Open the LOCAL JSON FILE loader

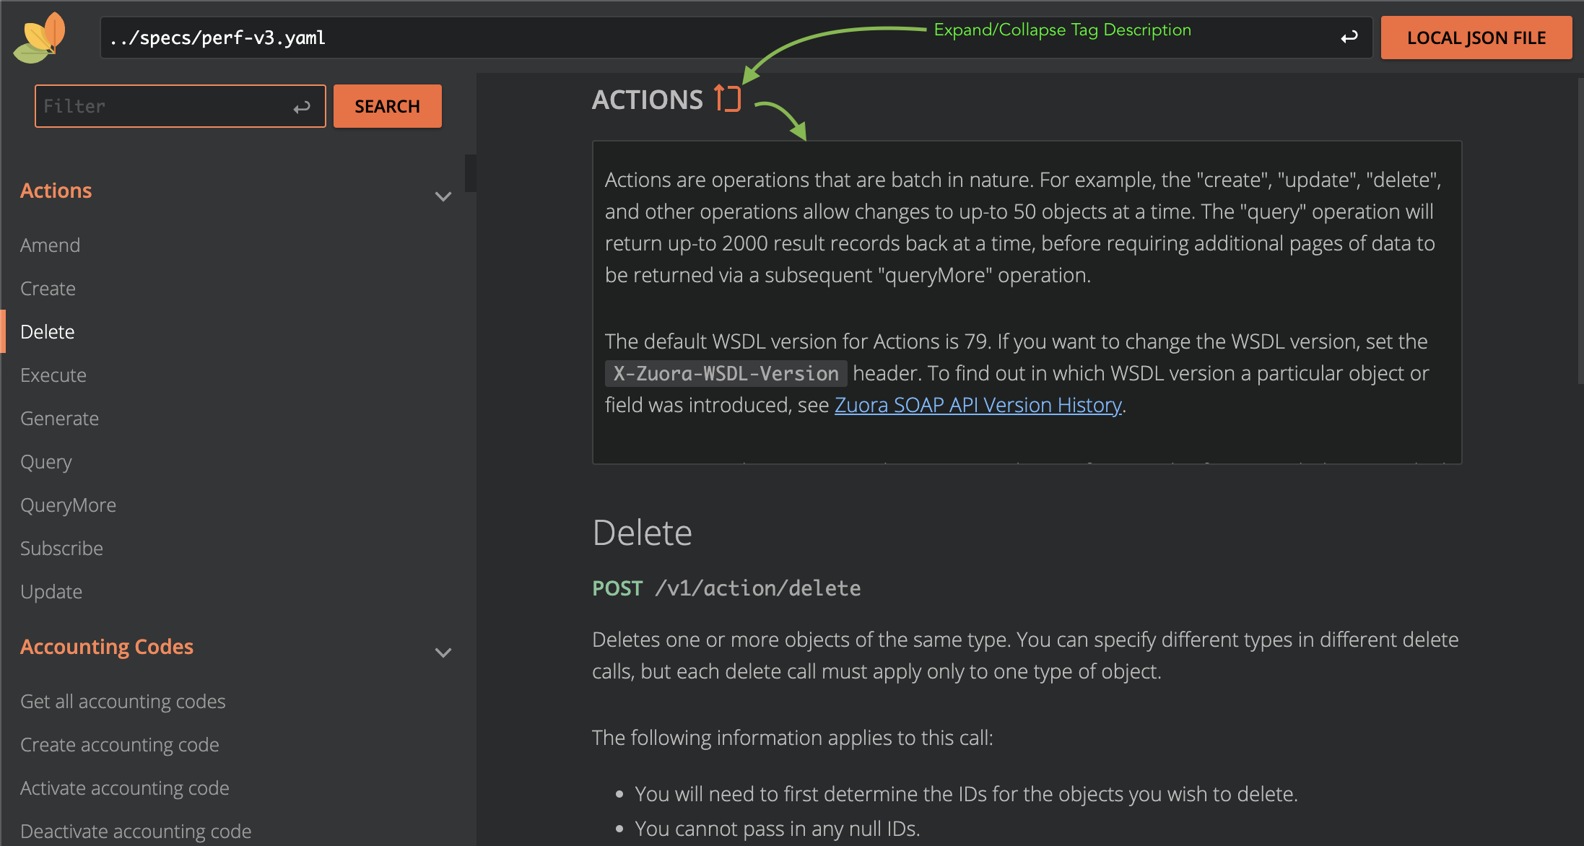1476,37
